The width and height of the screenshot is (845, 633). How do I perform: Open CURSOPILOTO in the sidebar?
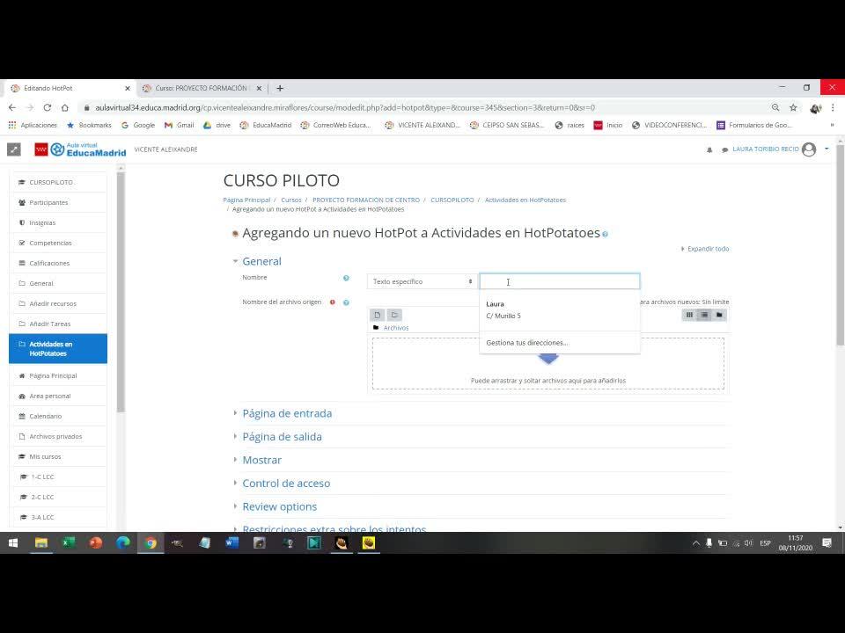[x=58, y=183]
